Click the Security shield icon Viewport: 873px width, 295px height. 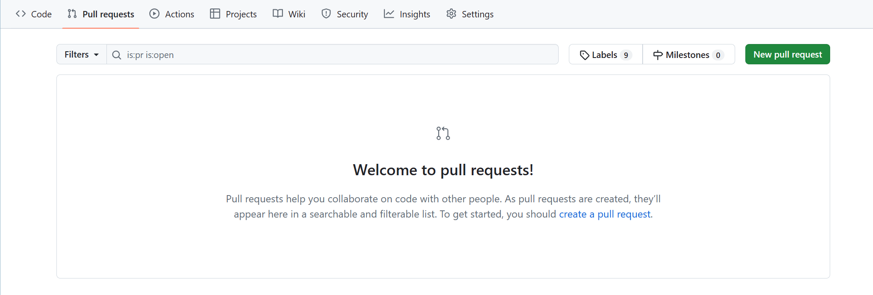coord(326,14)
